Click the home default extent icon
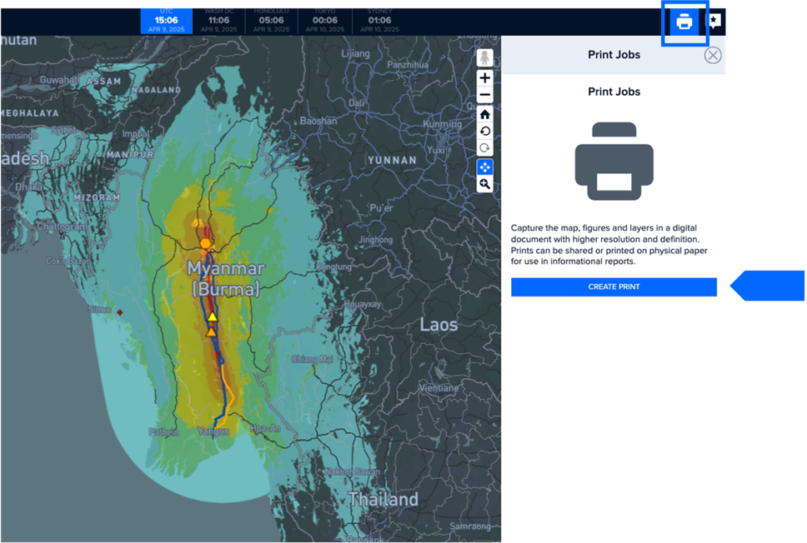This screenshot has height=543, width=807. (485, 114)
